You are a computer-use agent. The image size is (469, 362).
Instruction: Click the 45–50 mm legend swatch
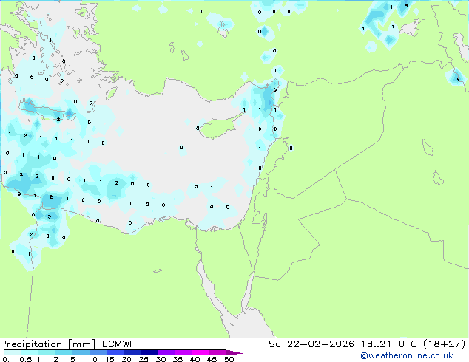[217, 352]
